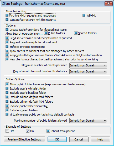Open Maximum number of public folders dropdown
114x146 pixels.
coord(88,121)
